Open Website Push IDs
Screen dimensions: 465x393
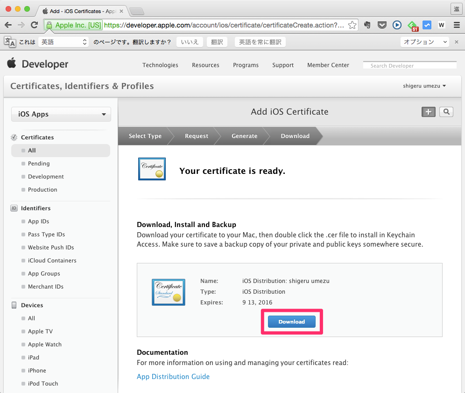click(51, 247)
